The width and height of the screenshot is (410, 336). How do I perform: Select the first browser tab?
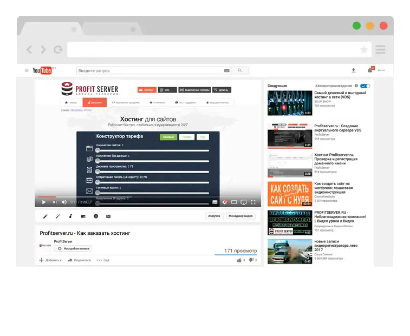51,29
